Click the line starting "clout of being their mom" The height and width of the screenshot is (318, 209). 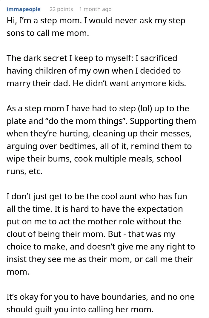(91, 234)
